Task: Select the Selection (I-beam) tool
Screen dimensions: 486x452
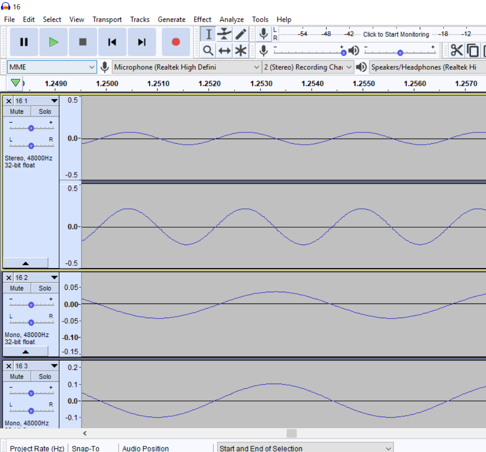Action: (x=208, y=34)
